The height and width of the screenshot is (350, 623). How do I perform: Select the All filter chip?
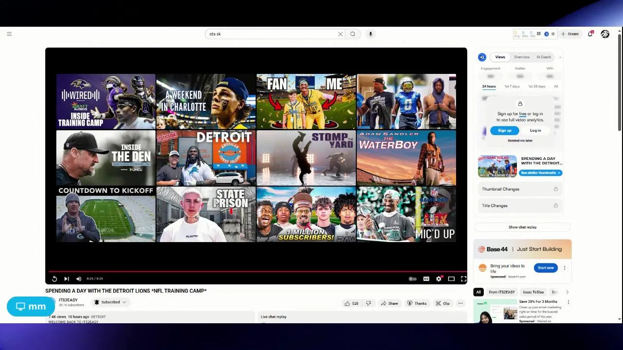[x=478, y=292]
